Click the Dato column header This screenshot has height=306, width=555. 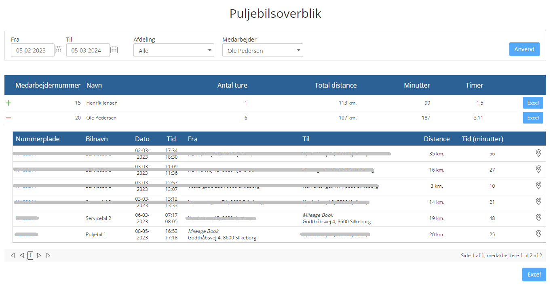tap(142, 139)
